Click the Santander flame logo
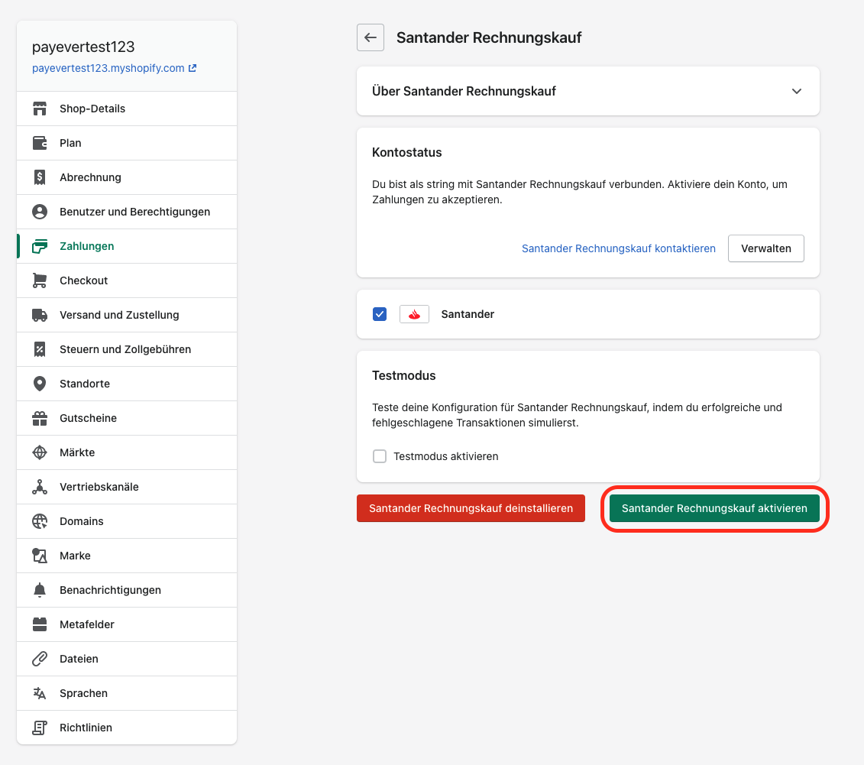The height and width of the screenshot is (765, 864). tap(414, 314)
